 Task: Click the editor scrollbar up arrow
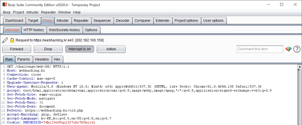300,67
